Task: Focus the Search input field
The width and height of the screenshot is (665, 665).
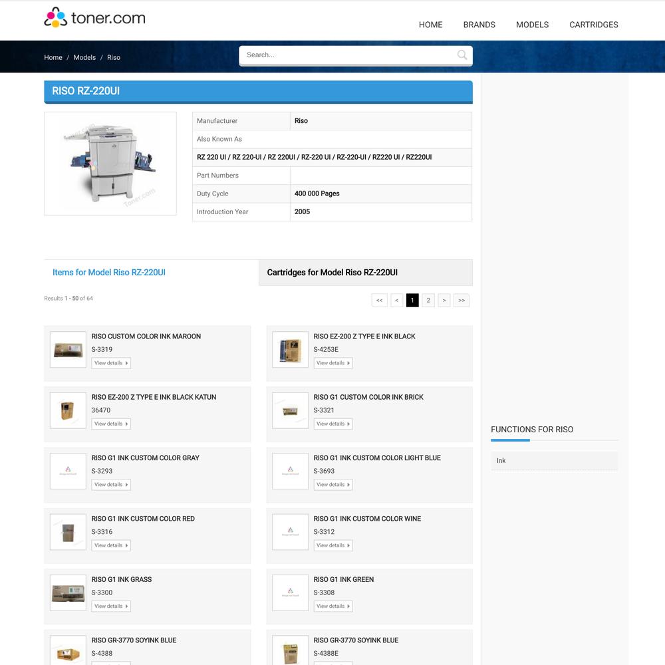Action: pyautogui.click(x=355, y=55)
